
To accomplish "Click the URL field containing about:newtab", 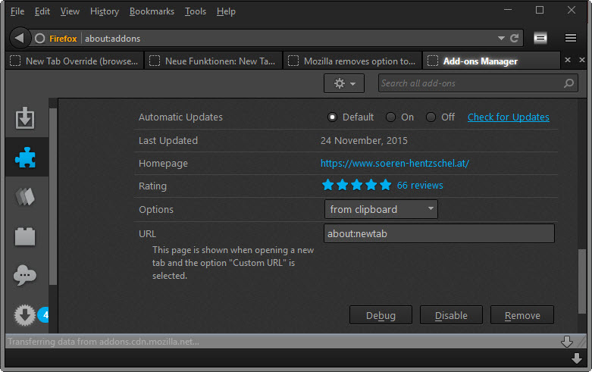I will (x=439, y=233).
